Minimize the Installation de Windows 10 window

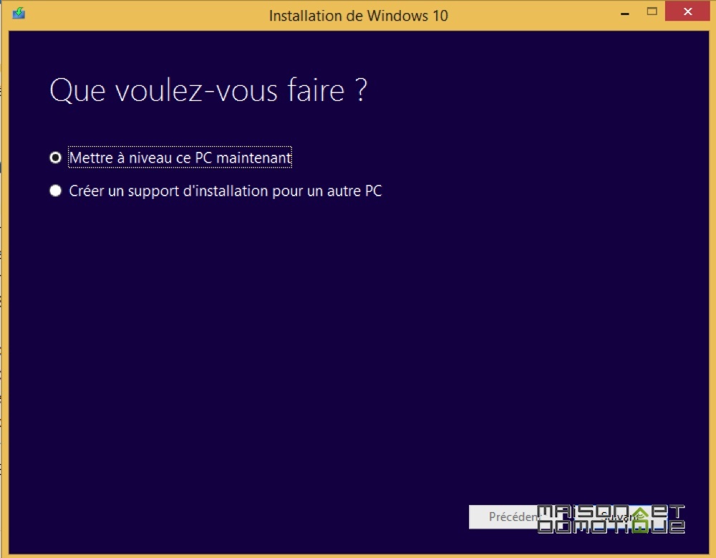(625, 13)
